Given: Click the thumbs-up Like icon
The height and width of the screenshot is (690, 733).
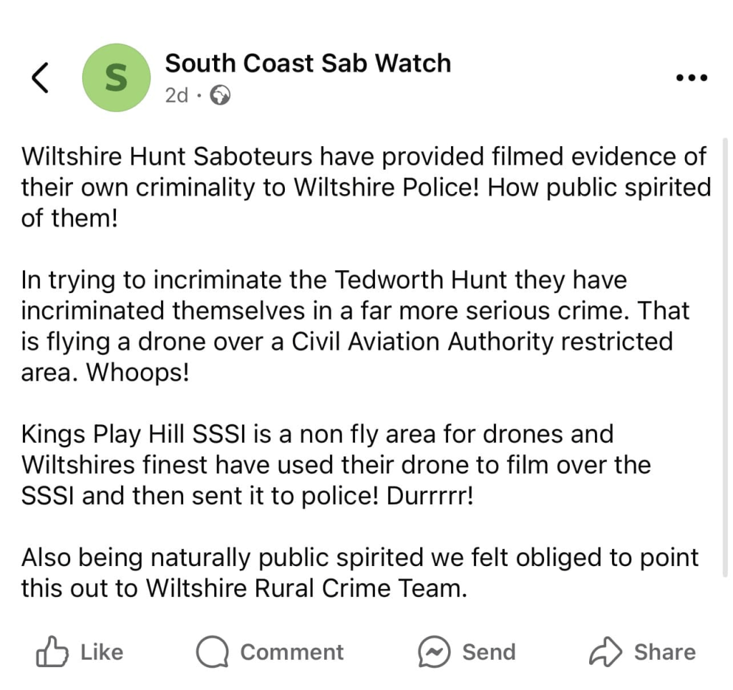Looking at the screenshot, I should click(x=52, y=651).
